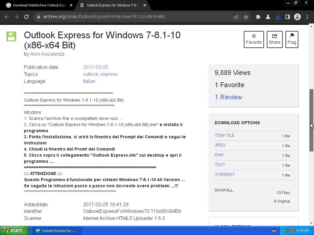Click the flask labs icon in toolbar

point(268,17)
